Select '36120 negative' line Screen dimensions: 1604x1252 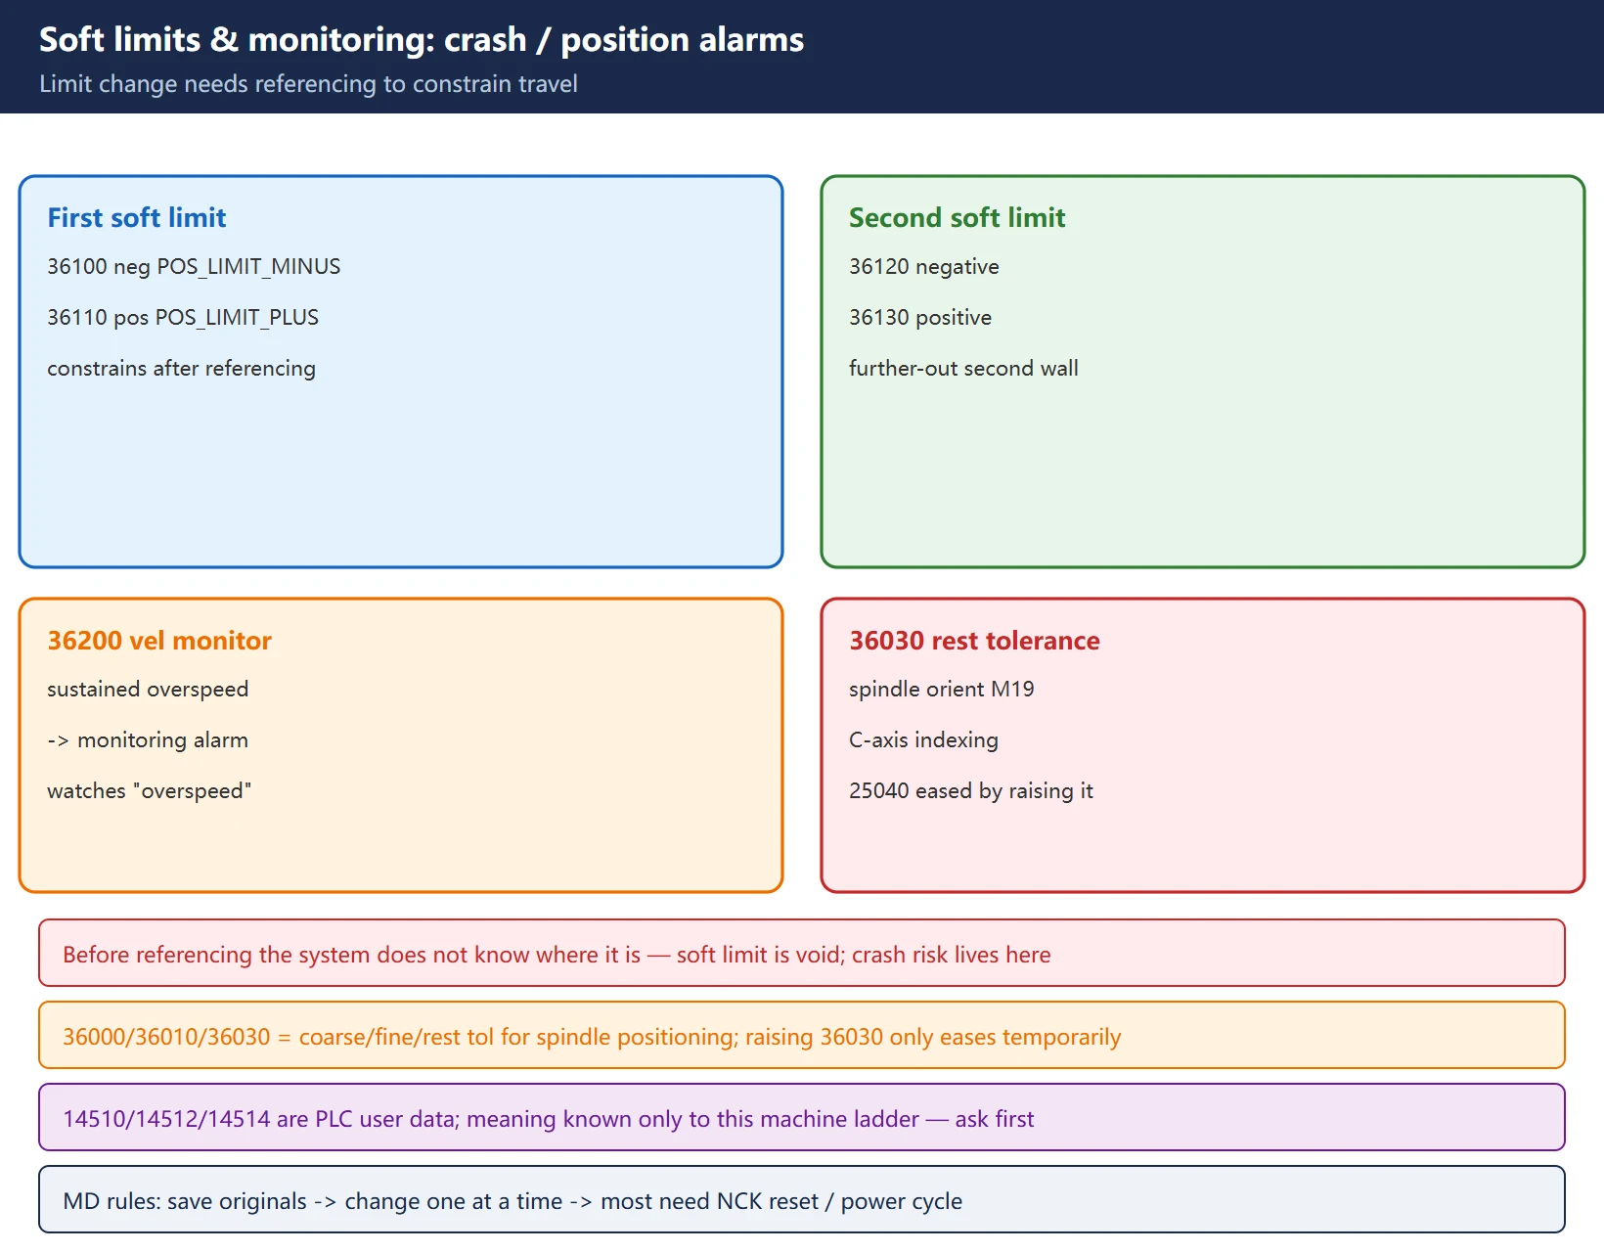pos(923,266)
